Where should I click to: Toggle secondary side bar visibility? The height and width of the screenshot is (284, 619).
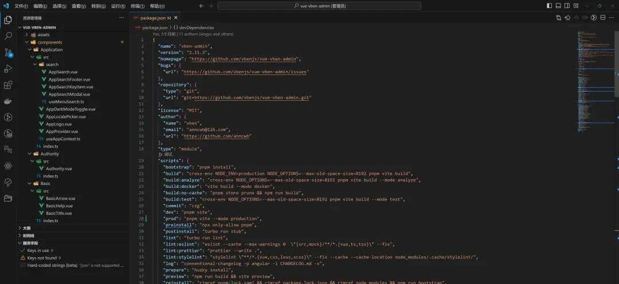pyautogui.click(x=567, y=6)
